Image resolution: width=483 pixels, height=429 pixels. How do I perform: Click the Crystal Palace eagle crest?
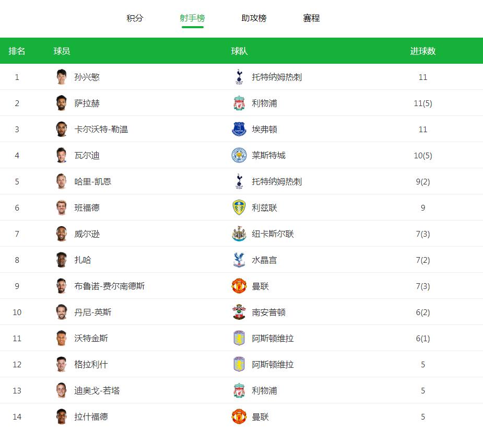(239, 260)
